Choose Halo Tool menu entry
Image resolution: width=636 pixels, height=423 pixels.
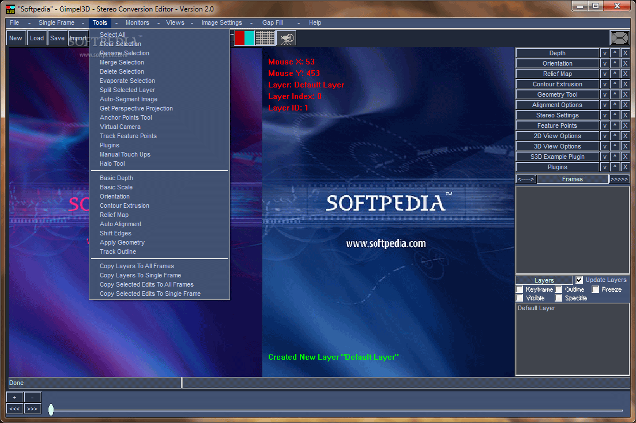(112, 163)
